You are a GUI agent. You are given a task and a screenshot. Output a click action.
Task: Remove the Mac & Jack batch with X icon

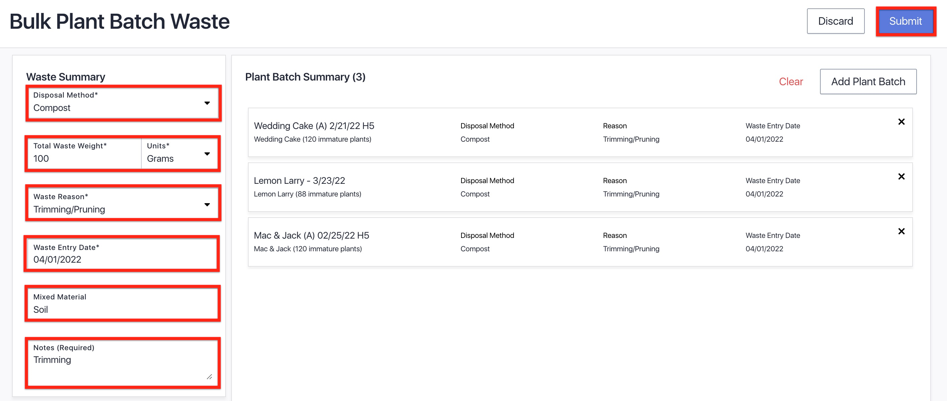901,231
